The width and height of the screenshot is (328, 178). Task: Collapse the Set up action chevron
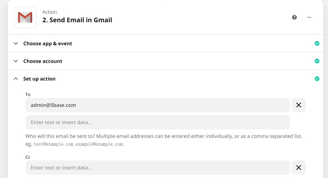click(x=16, y=79)
